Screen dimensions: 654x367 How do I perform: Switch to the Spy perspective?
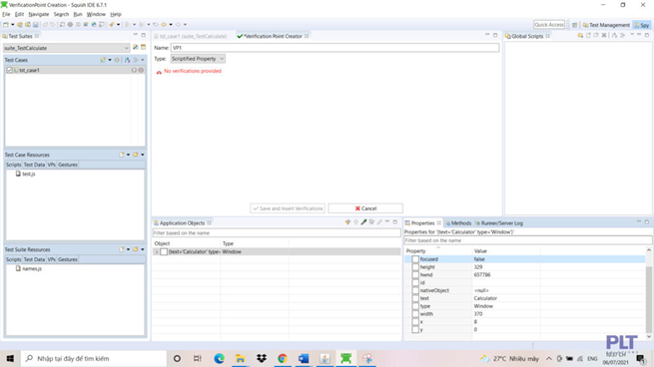641,25
